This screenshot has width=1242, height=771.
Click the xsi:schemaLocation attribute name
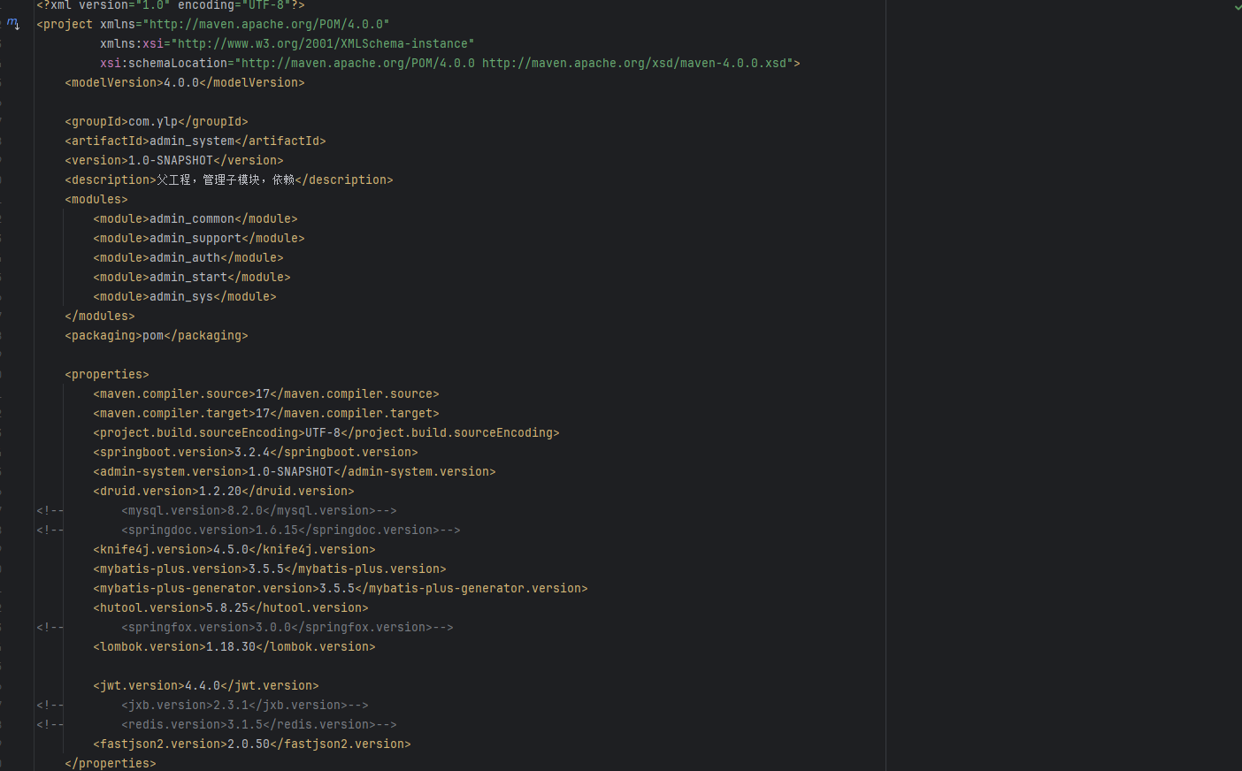[164, 63]
